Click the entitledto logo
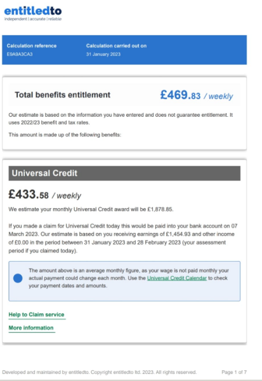This screenshot has height=381, width=262. pyautogui.click(x=33, y=13)
